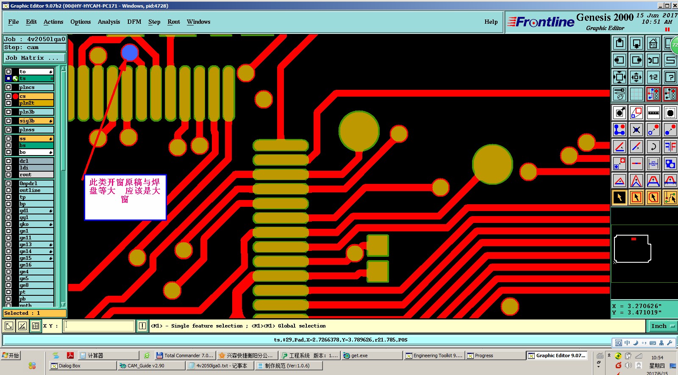Show hidden tray icons arrow
The image size is (678, 375).
click(609, 356)
